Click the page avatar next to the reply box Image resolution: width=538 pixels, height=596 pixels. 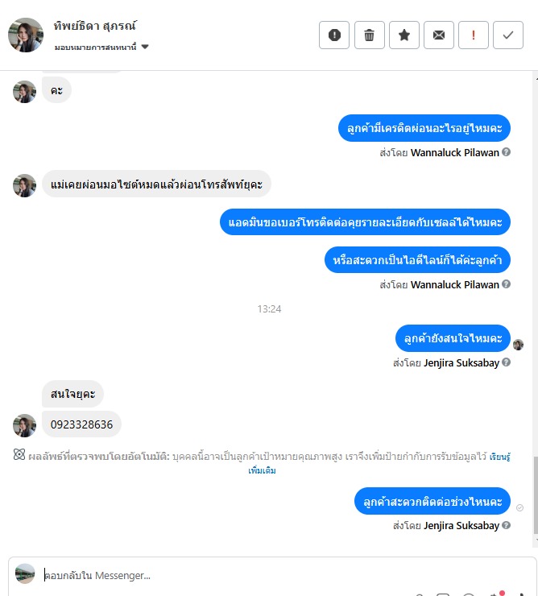pos(25,573)
